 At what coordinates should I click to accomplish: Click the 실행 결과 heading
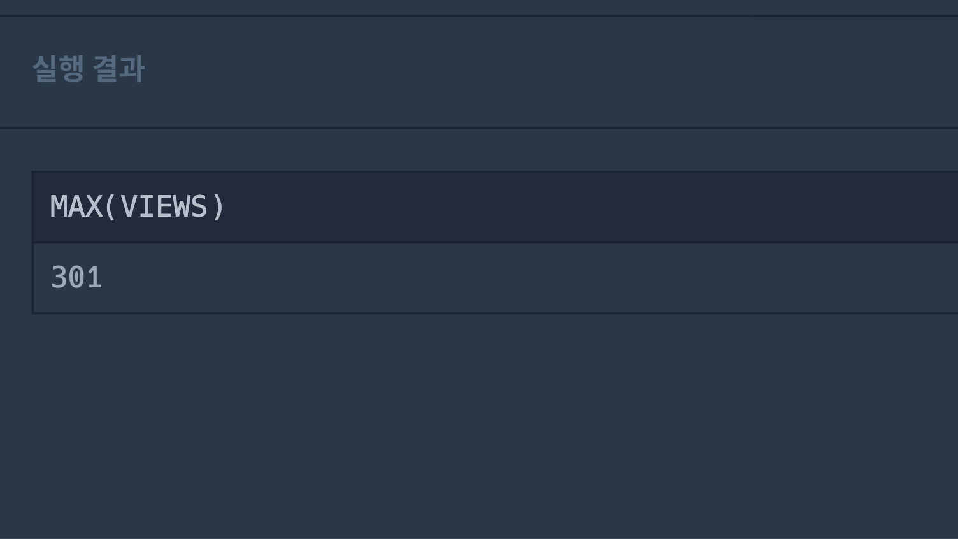point(89,69)
